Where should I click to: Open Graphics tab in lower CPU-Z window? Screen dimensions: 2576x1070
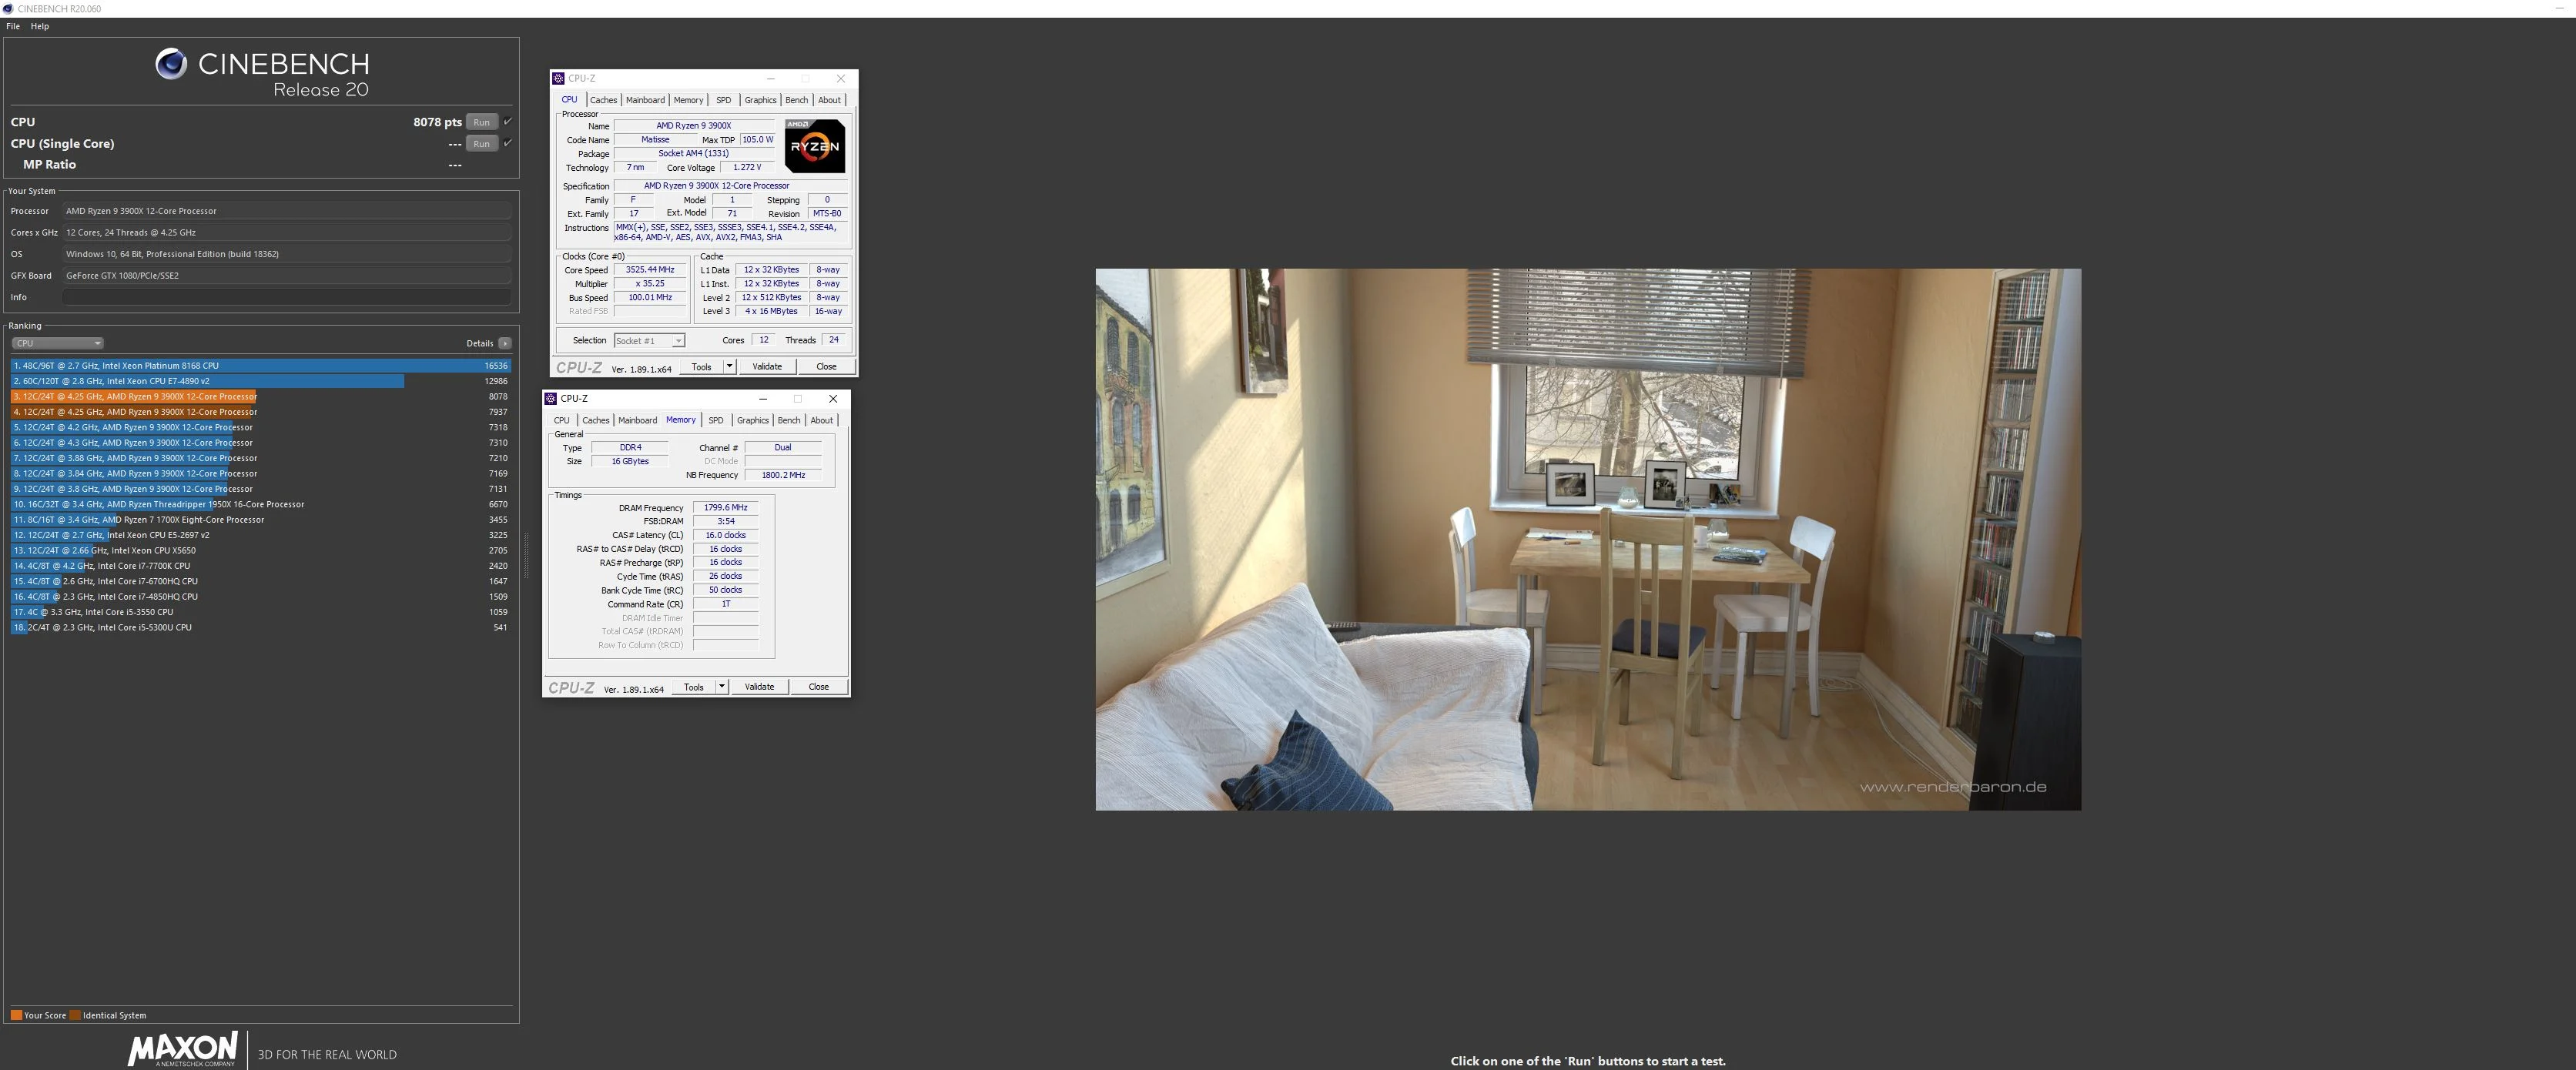coord(752,420)
